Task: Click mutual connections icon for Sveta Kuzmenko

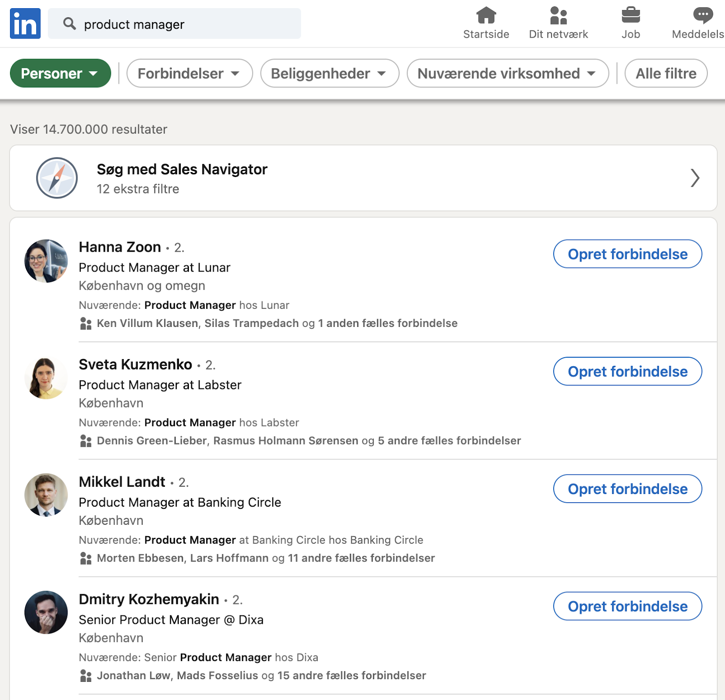Action: tap(86, 441)
